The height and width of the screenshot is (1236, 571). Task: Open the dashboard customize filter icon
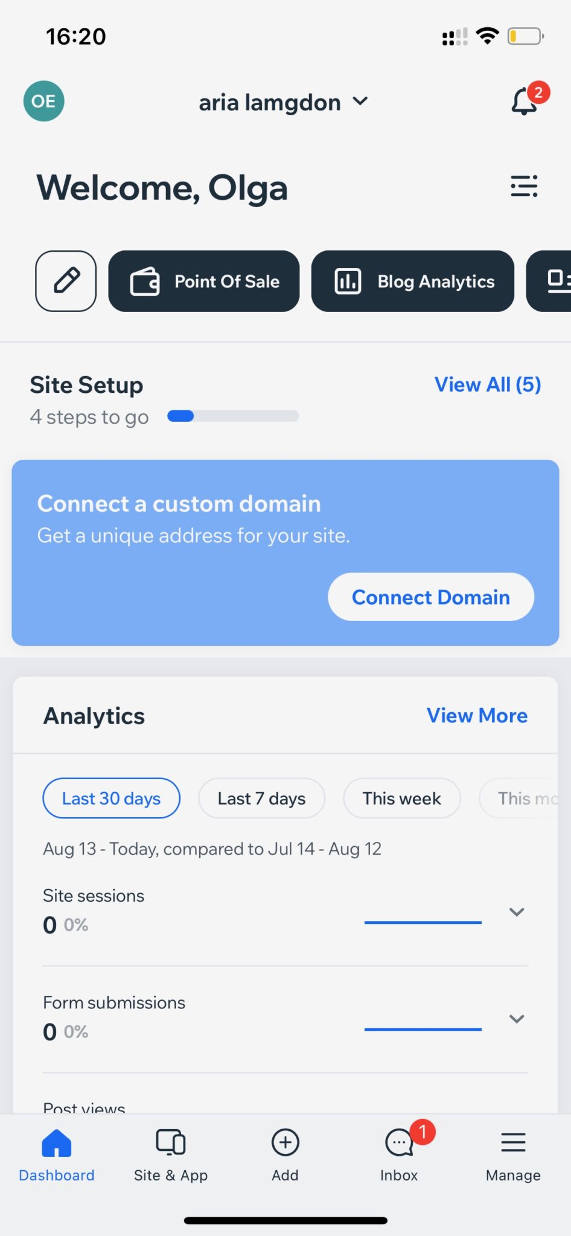click(x=524, y=187)
